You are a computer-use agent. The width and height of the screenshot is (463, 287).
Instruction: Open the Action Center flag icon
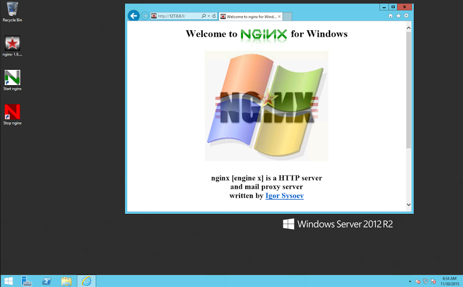(433, 281)
